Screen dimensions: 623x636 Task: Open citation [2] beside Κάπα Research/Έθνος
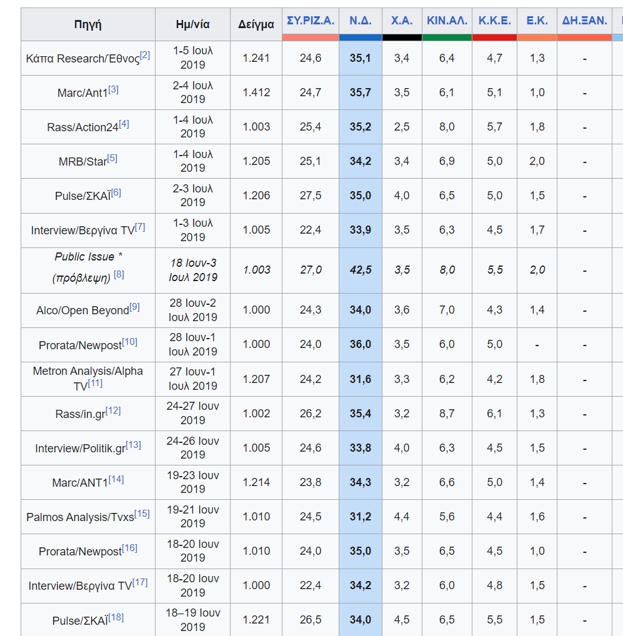click(x=145, y=55)
